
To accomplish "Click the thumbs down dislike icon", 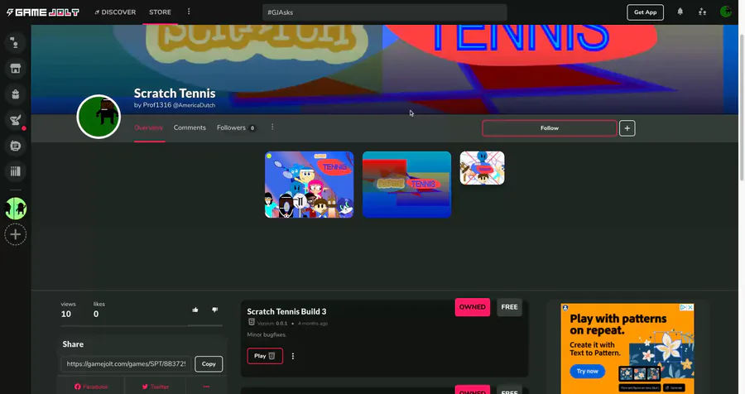I will (214, 310).
